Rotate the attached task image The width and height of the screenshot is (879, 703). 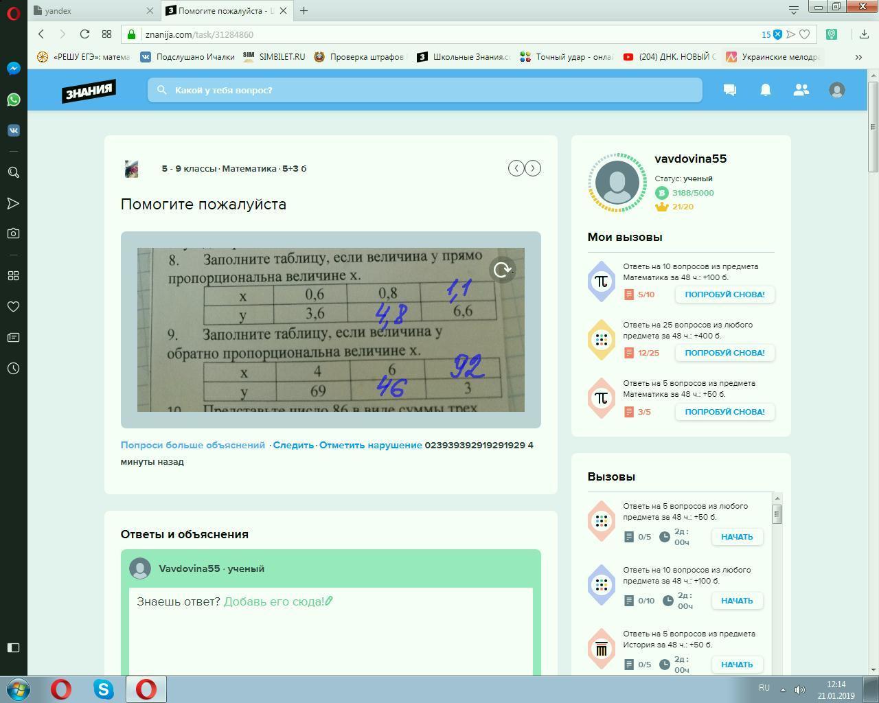point(503,270)
